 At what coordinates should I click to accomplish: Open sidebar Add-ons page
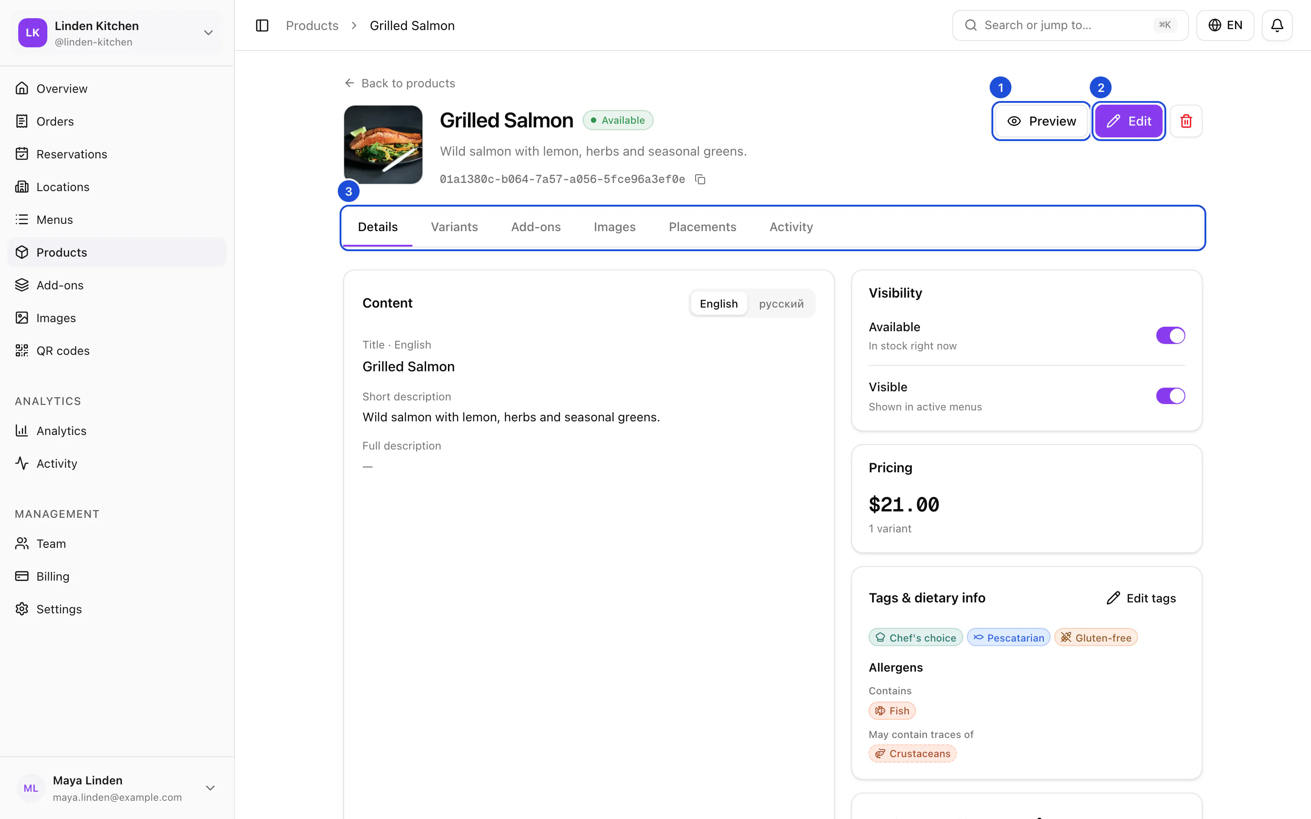click(x=117, y=285)
